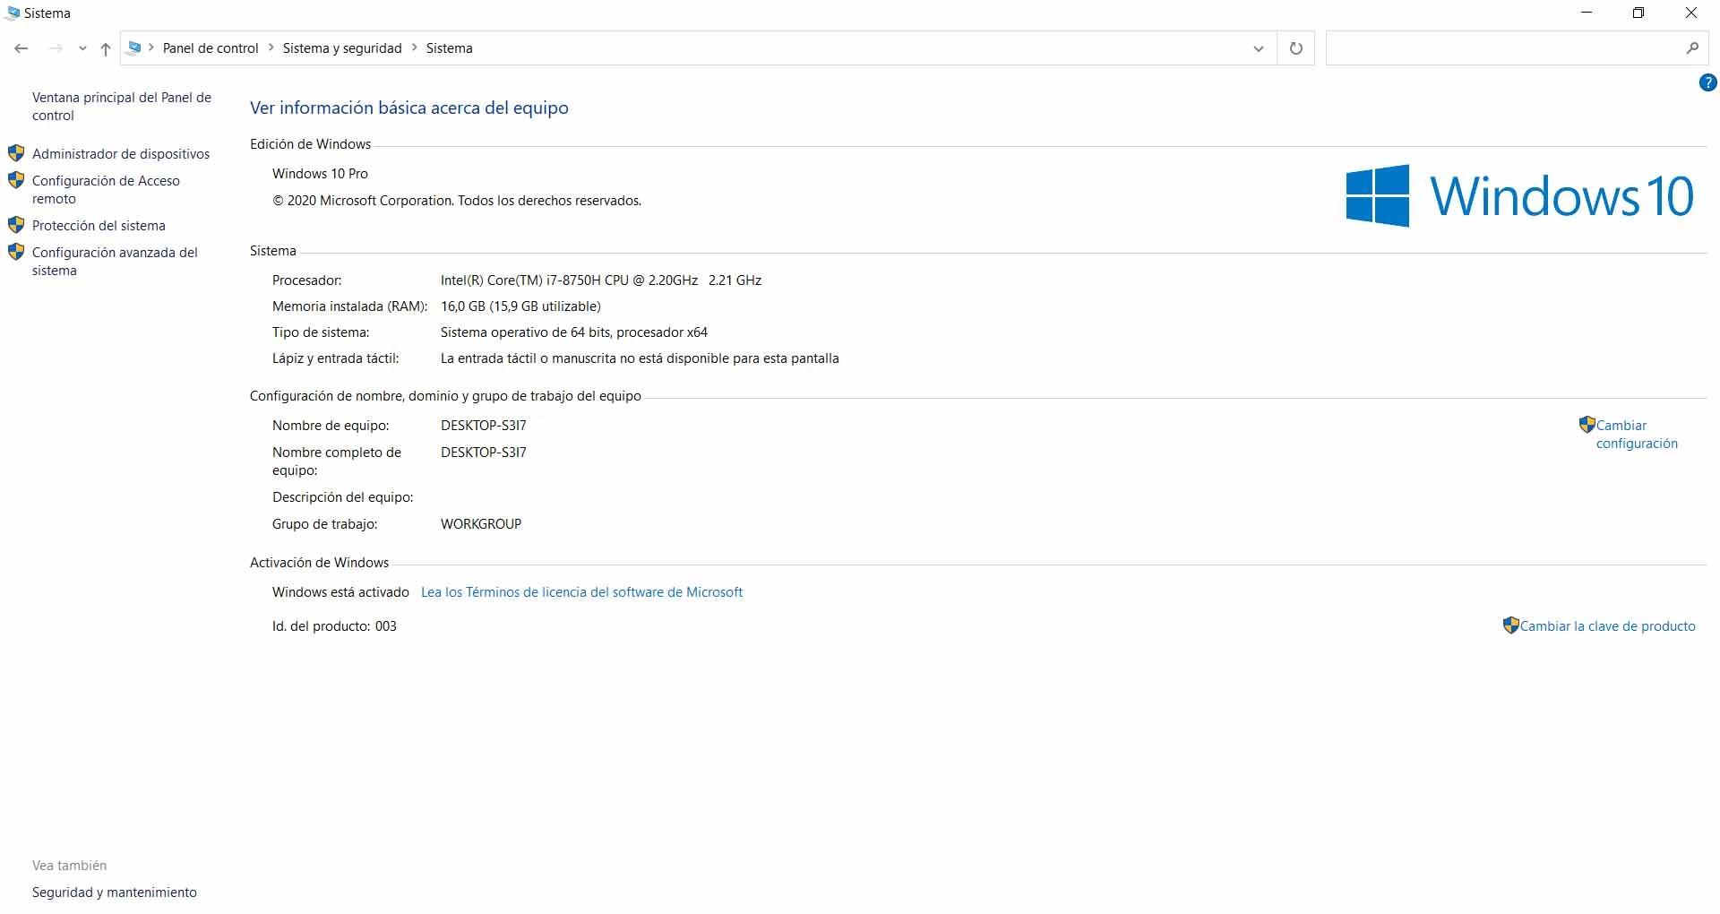Image resolution: width=1720 pixels, height=914 pixels.
Task: Click Sistema operativo de 64 bits text
Action: (x=574, y=332)
